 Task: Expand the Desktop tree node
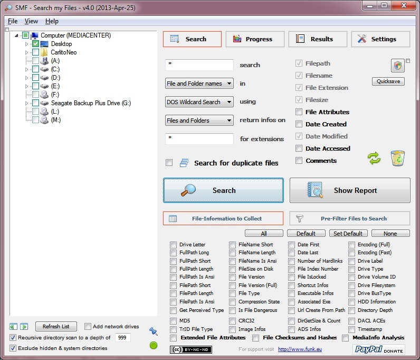26,44
